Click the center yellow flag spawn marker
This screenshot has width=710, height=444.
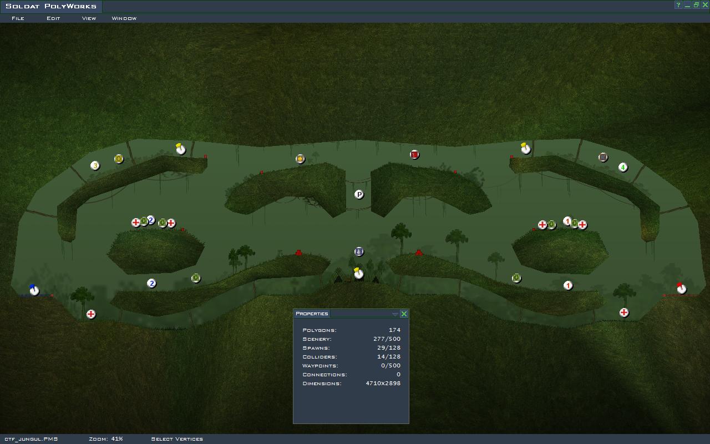click(359, 274)
